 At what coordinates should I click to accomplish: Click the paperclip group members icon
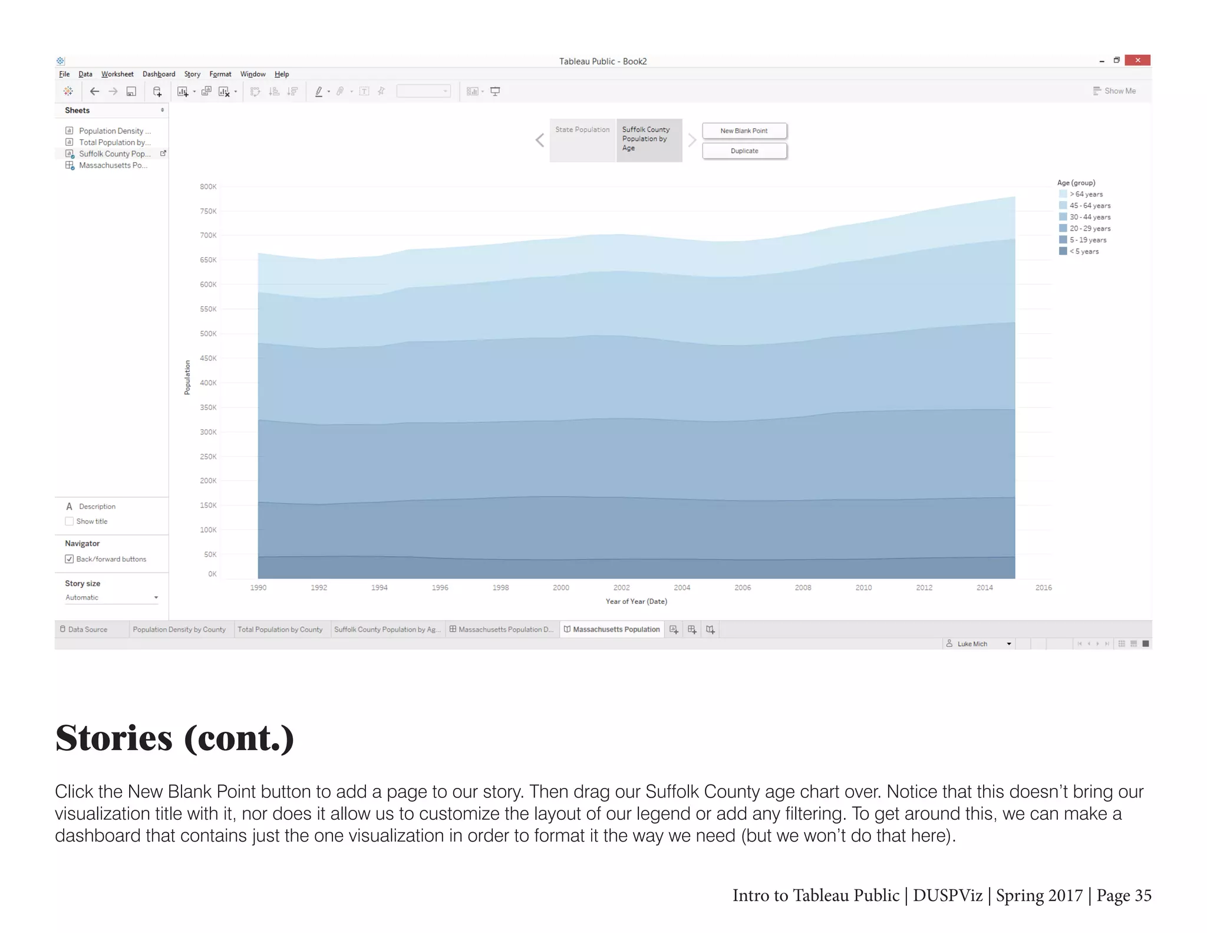(340, 91)
